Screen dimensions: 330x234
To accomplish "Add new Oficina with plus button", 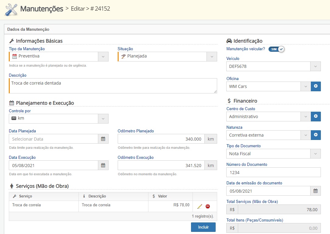I will pos(315,86).
